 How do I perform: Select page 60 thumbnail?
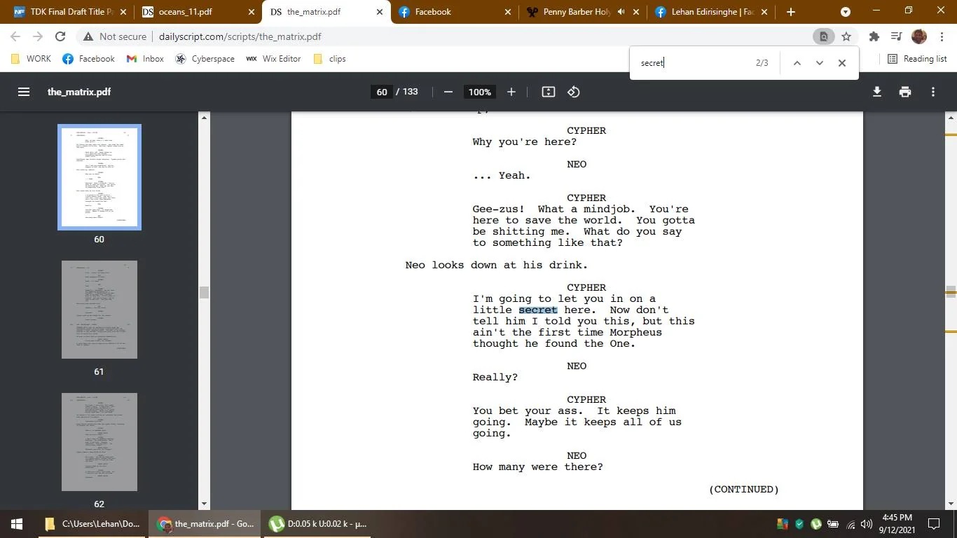pyautogui.click(x=99, y=177)
